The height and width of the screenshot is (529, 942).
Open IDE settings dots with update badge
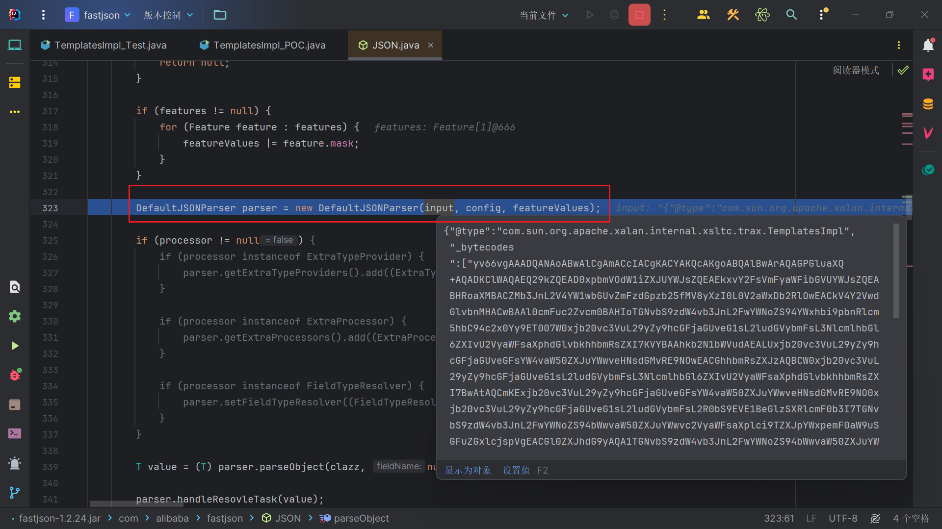[x=822, y=15]
